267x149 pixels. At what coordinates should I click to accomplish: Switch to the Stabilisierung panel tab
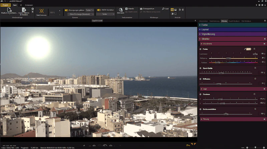coord(214,21)
